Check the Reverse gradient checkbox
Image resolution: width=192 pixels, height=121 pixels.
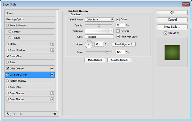tap(118, 31)
